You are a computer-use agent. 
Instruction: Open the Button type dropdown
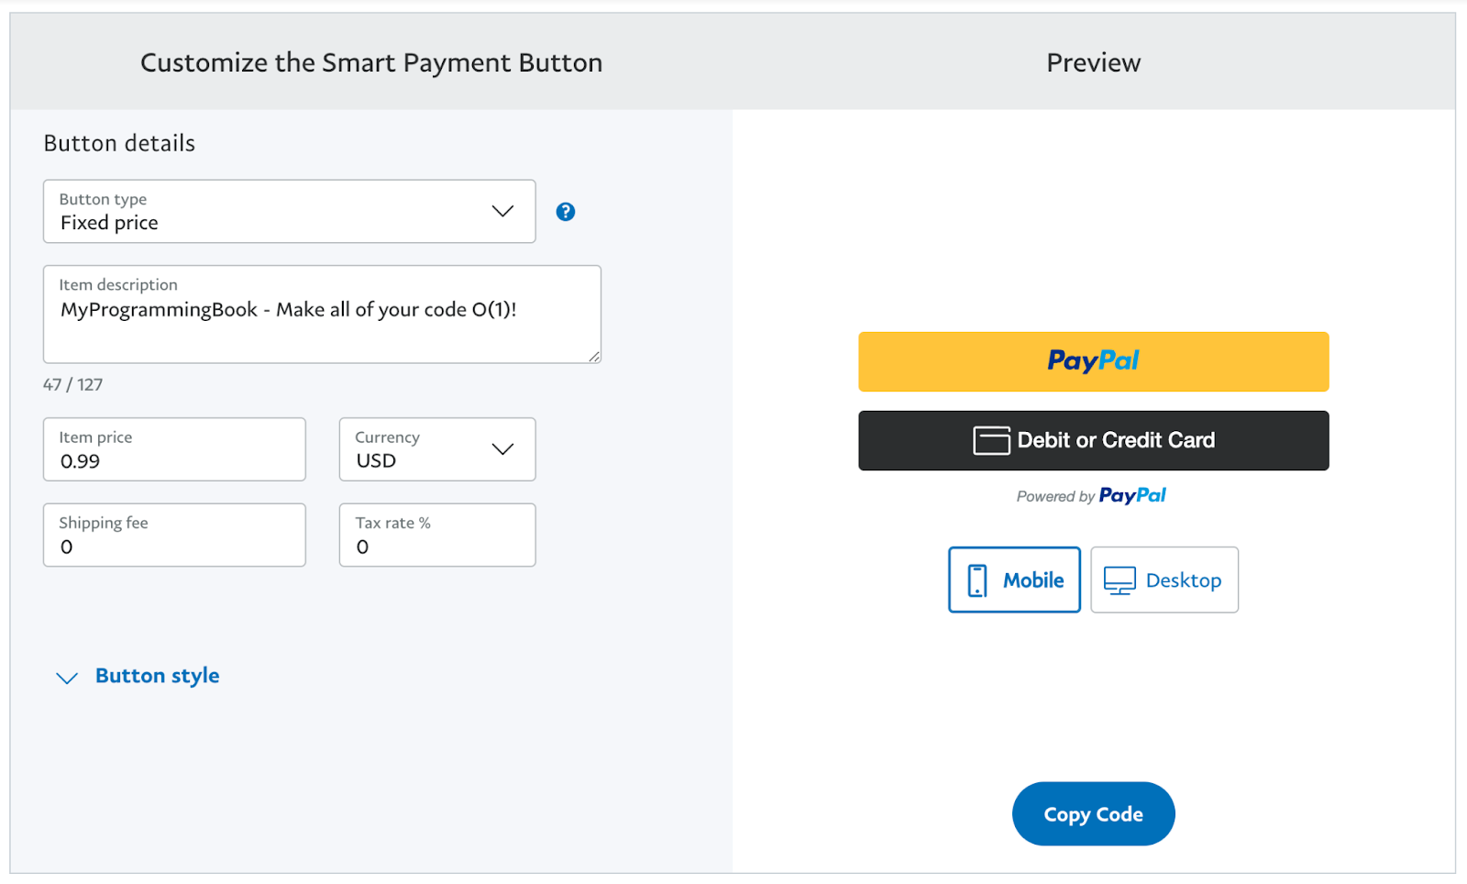tap(289, 212)
